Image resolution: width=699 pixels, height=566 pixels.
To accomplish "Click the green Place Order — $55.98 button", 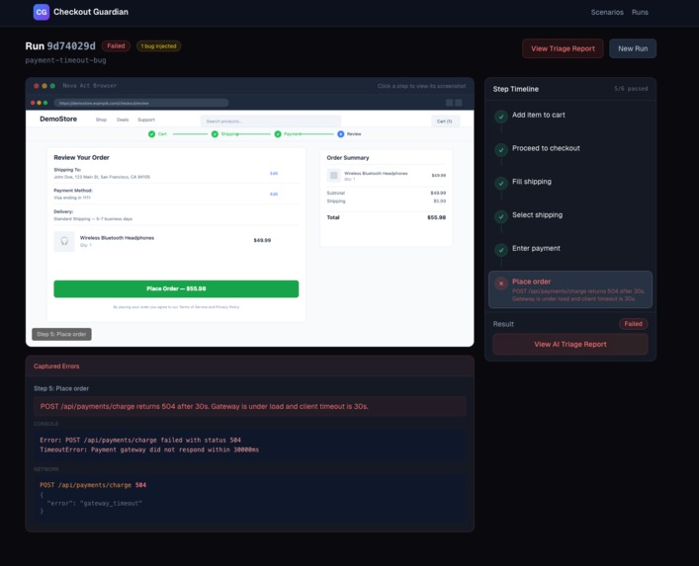I will coord(176,288).
